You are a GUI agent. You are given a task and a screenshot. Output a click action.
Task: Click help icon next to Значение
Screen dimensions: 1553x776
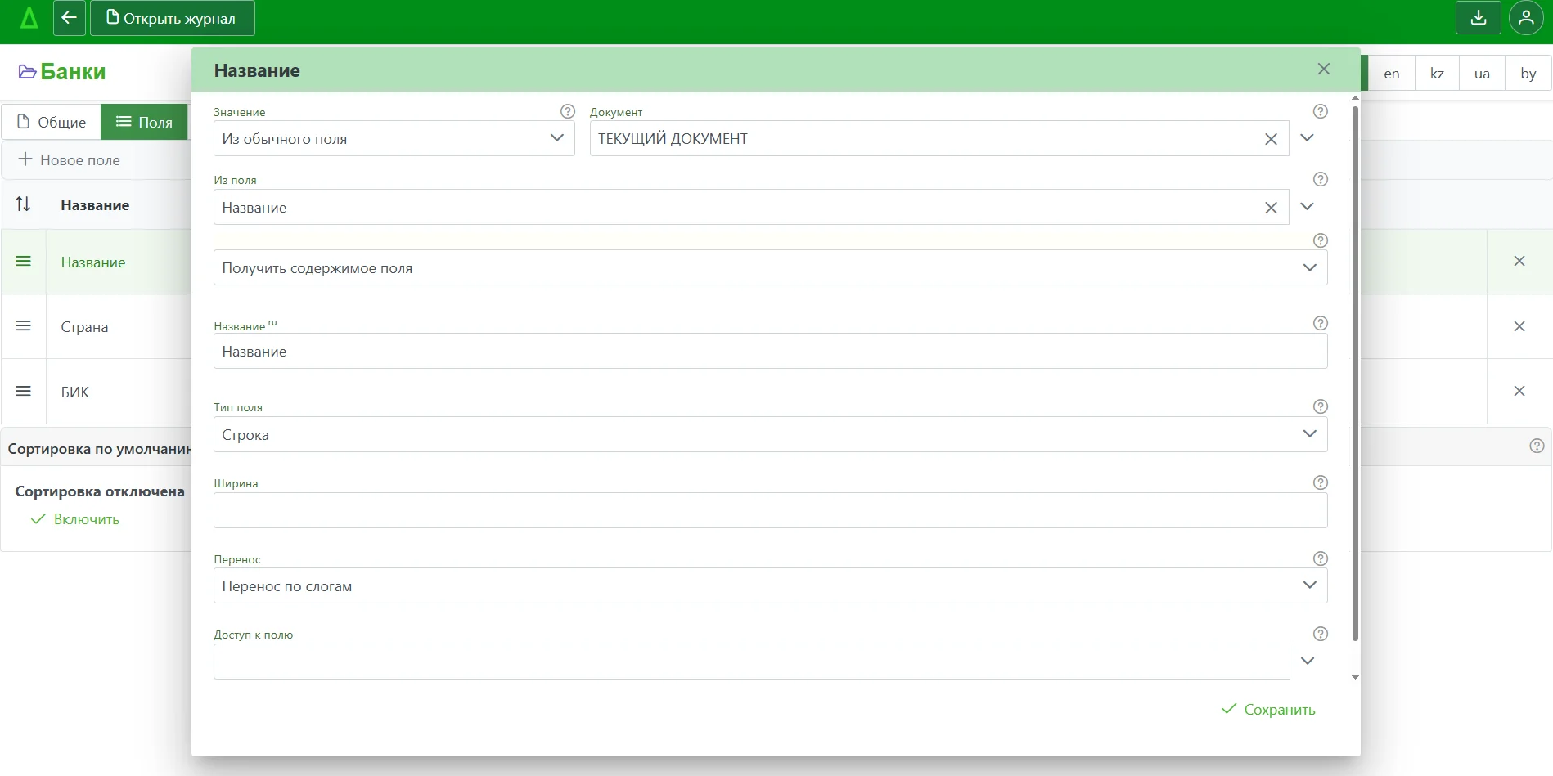(567, 111)
